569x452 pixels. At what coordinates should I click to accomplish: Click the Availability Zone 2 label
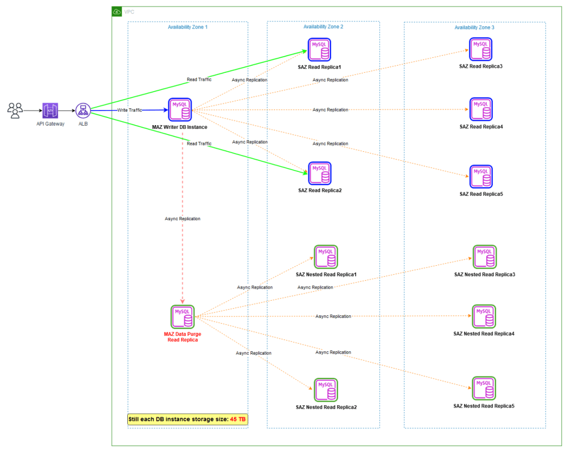(323, 27)
